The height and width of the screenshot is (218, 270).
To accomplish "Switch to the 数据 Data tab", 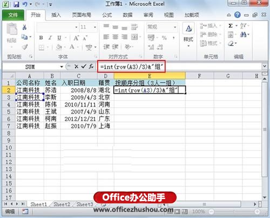I will (x=127, y=15).
